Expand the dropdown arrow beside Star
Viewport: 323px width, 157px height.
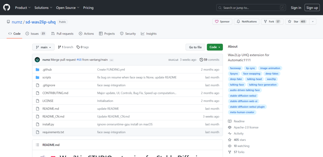point(313,22)
